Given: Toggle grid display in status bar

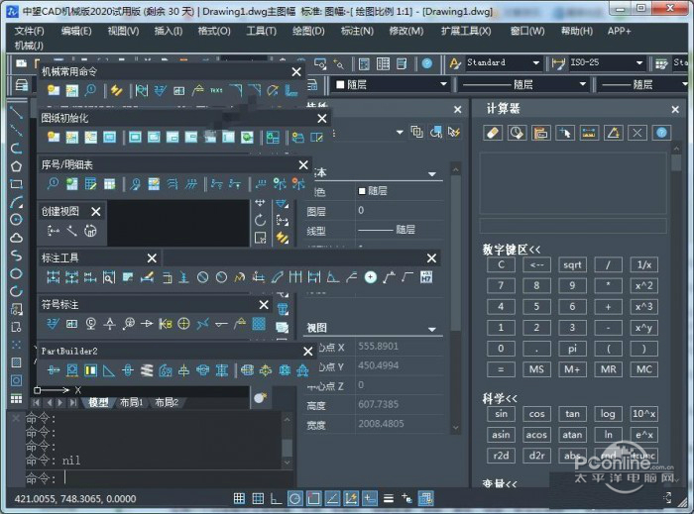Looking at the screenshot, I should tap(259, 498).
